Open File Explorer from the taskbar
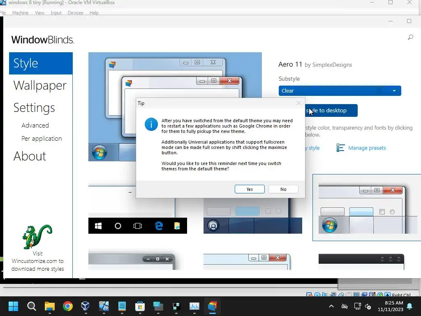Viewport: 421px width, 316px height. pyautogui.click(x=50, y=306)
